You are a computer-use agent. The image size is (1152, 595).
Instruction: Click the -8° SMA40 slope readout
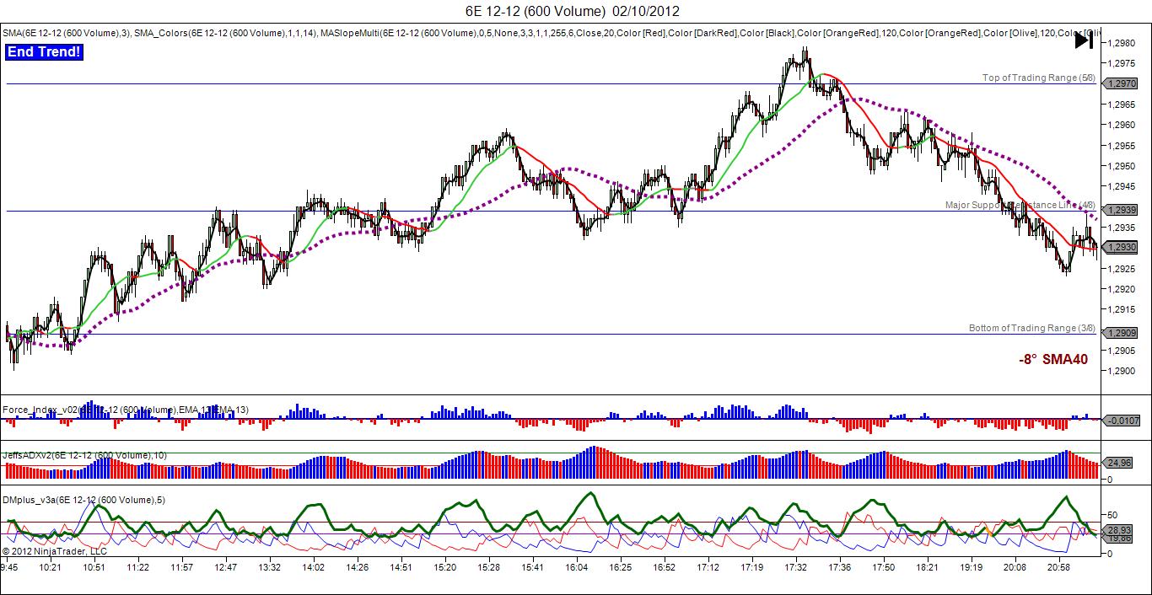point(1053,359)
